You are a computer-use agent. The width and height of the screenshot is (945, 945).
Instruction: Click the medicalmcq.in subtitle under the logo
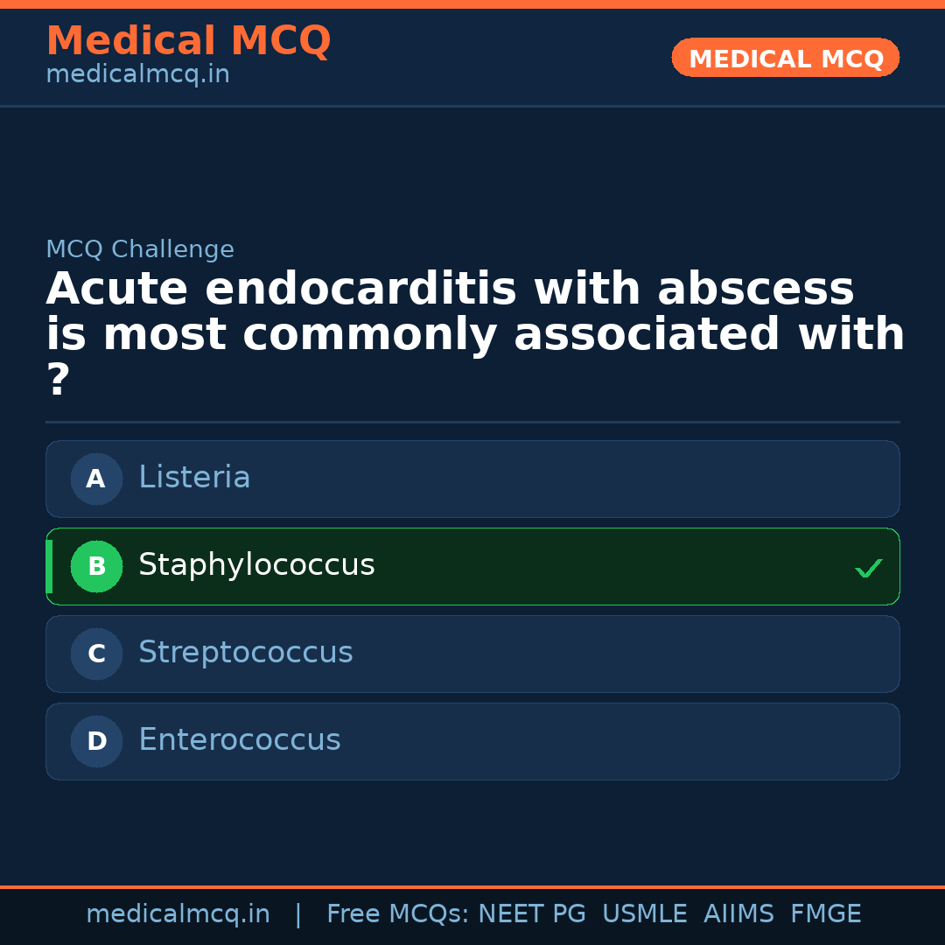tap(136, 74)
